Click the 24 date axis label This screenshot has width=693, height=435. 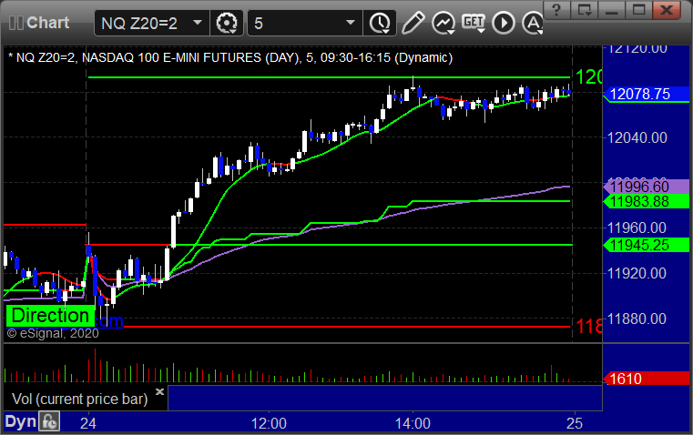click(x=88, y=423)
